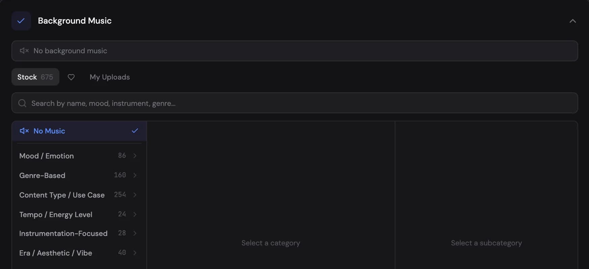Toggle the Background Music checkbox
The height and width of the screenshot is (269, 589).
(21, 21)
